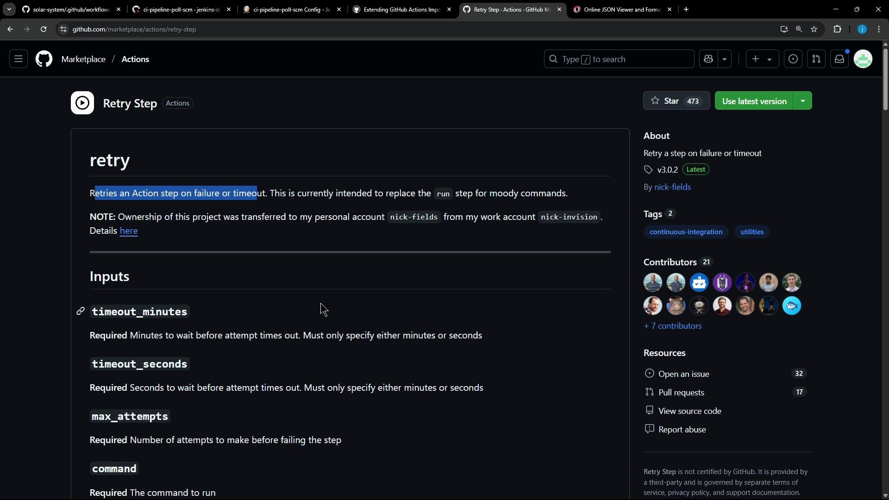Open the Issues icon in header
This screenshot has width=889, height=500.
[793, 59]
